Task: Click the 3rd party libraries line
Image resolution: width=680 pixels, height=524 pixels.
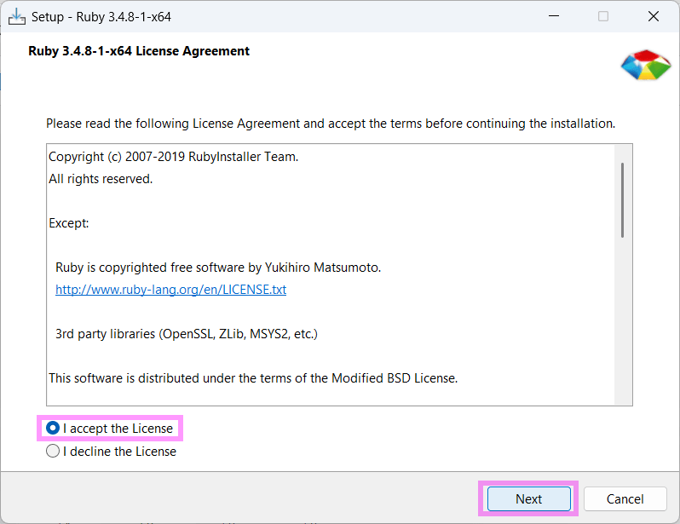Action: [x=186, y=334]
